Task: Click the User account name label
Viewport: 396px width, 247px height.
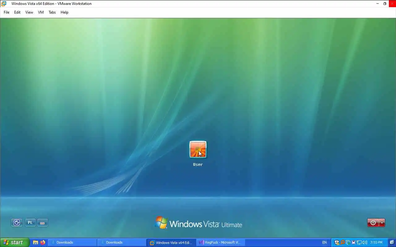Action: 198,165
